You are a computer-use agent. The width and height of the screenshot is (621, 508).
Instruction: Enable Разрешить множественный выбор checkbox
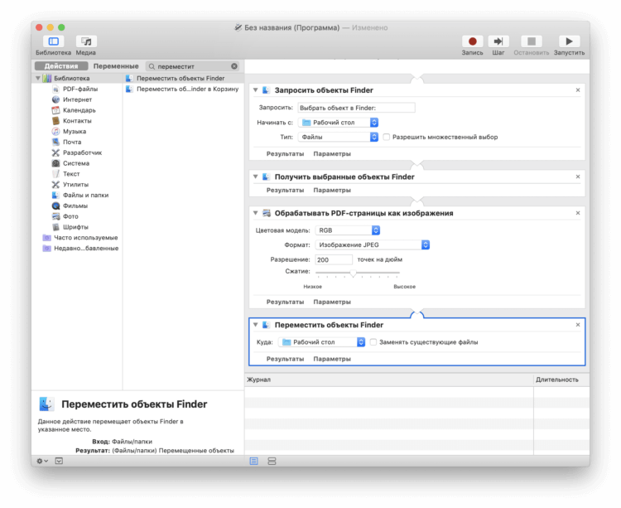[386, 137]
